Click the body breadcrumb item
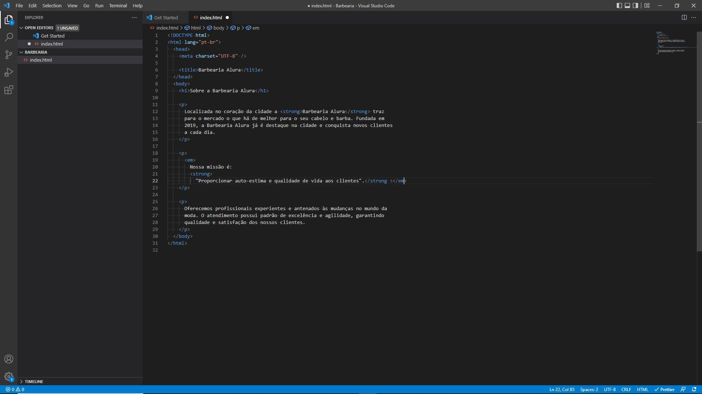 216,28
